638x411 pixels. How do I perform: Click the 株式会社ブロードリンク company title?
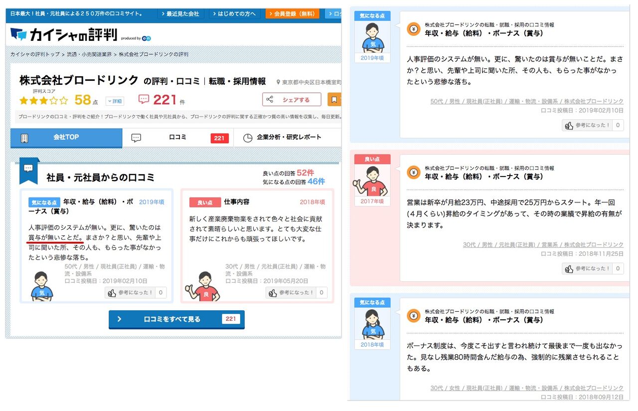(79, 80)
